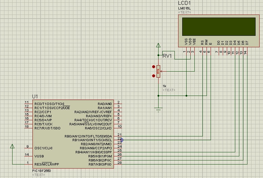Click the RA5/AN4/SS/LVDIN/C2OUT pin label
This screenshot has width=263, height=178.
[x=91, y=124]
